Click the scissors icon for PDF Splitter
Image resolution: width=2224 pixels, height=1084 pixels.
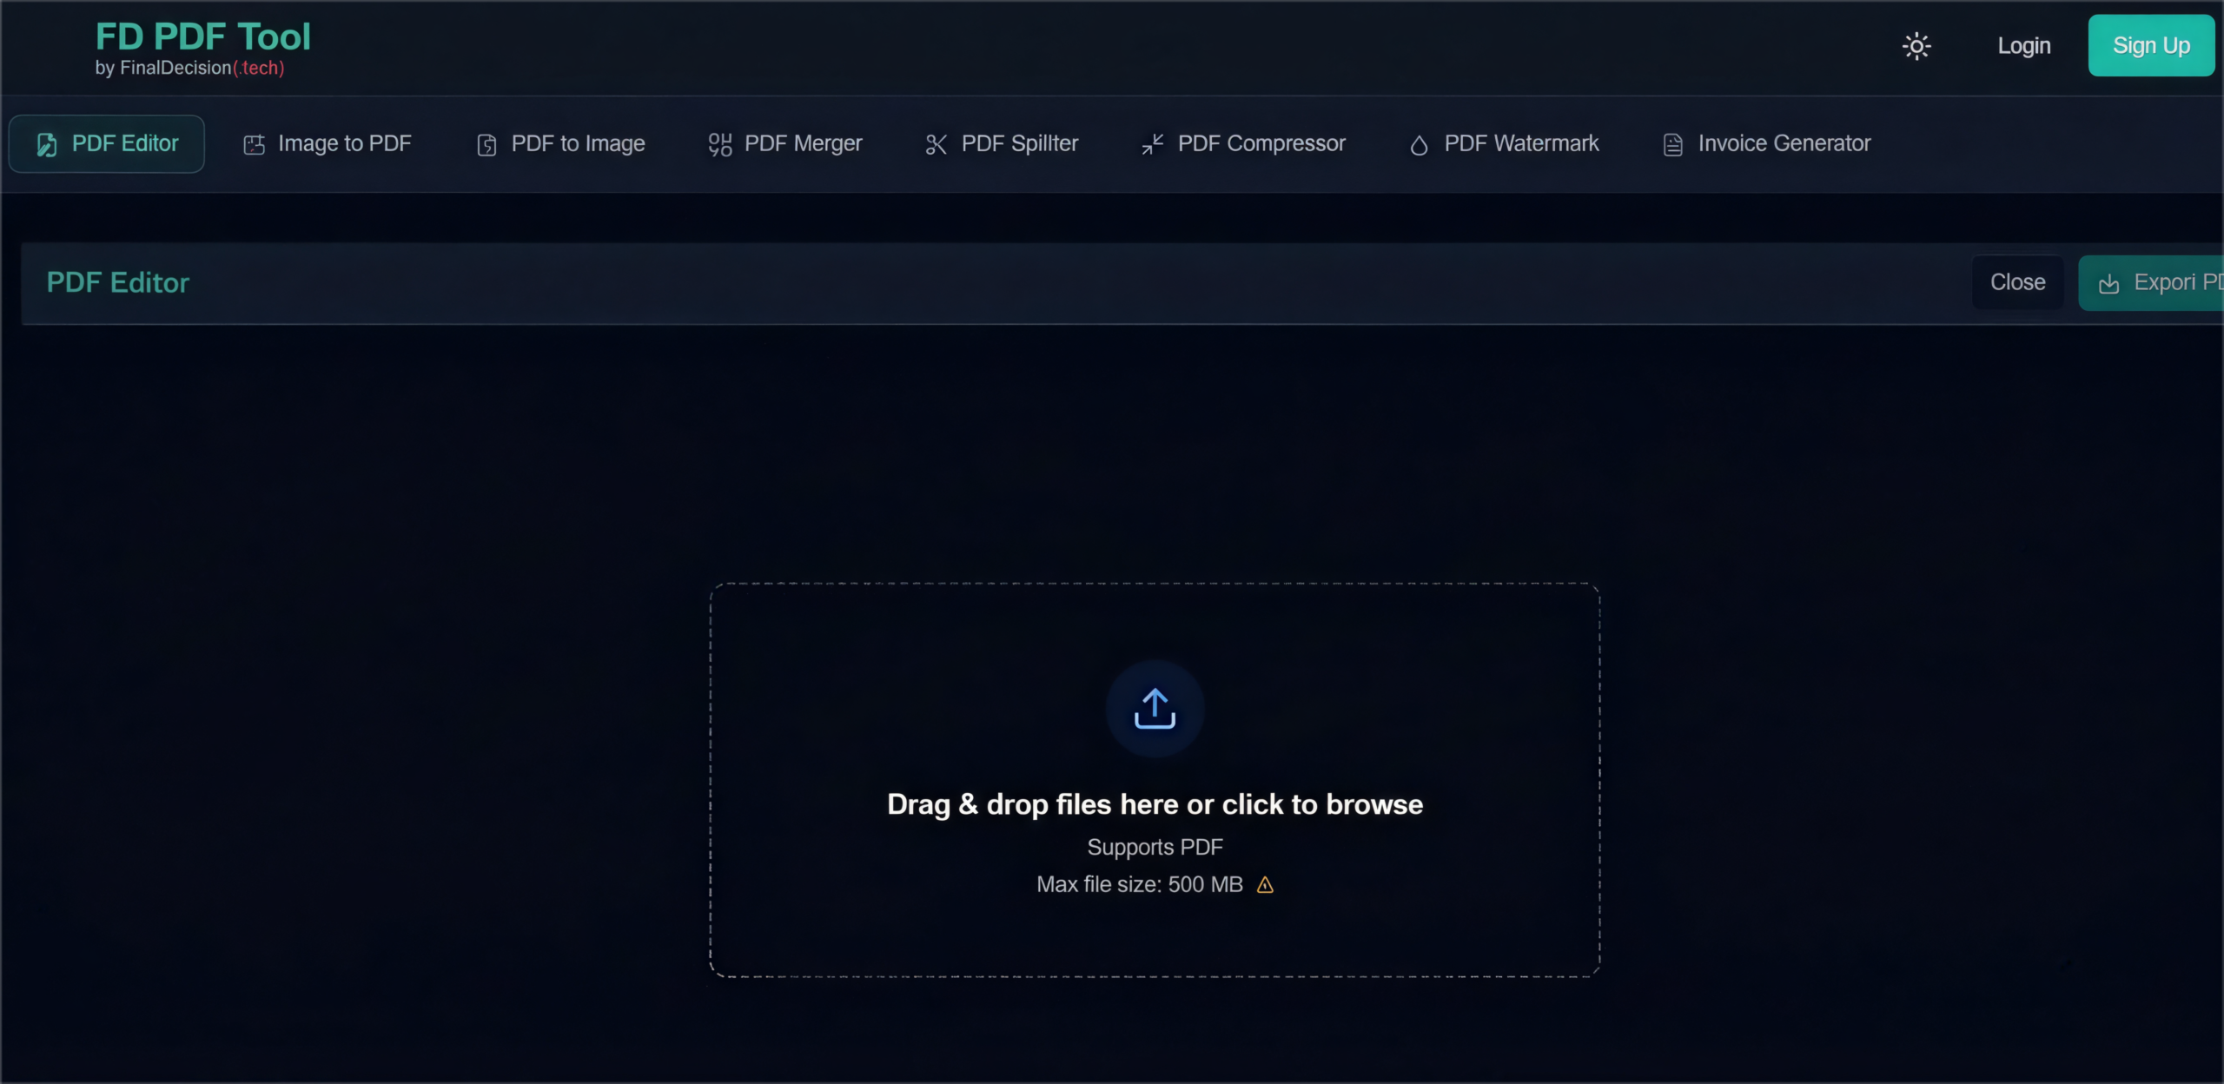(936, 144)
